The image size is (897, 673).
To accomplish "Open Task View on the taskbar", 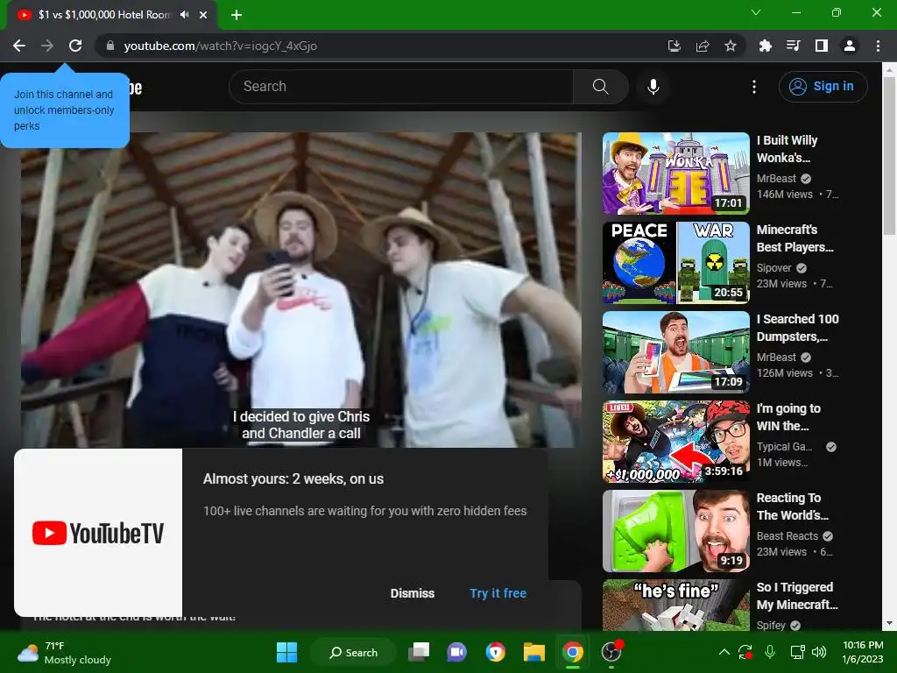I will click(419, 652).
